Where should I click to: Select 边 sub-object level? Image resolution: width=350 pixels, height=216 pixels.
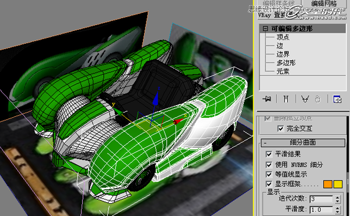(x=280, y=46)
